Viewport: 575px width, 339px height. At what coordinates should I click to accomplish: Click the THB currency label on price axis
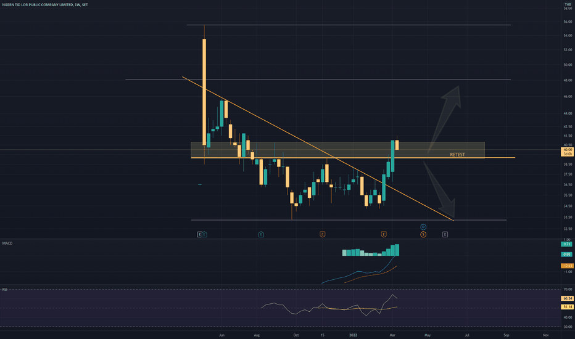568,4
